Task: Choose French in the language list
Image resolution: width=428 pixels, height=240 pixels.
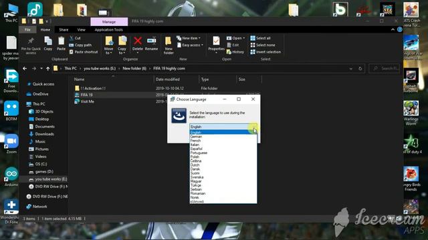Action: coord(223,141)
